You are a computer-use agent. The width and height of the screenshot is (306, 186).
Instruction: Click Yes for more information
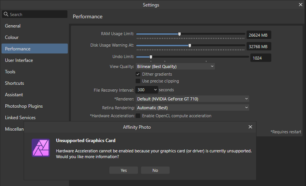[123, 170]
